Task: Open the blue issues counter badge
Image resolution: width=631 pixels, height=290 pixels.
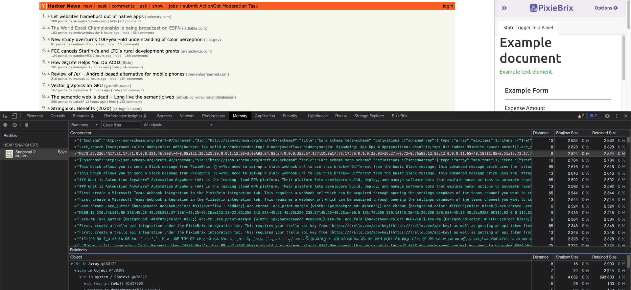Action: 593,116
